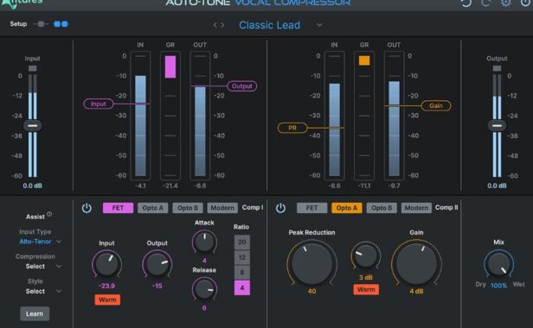Click the Peak Reduction value 40
This screenshot has height=328, width=533.
(312, 291)
